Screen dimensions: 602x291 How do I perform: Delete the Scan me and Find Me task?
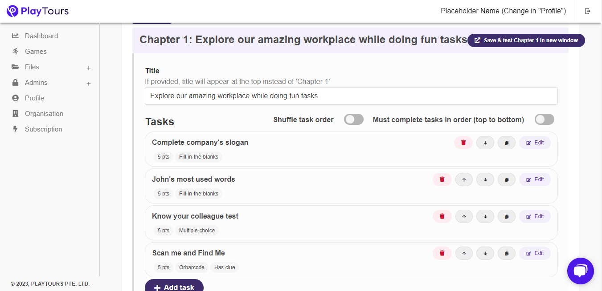click(442, 253)
